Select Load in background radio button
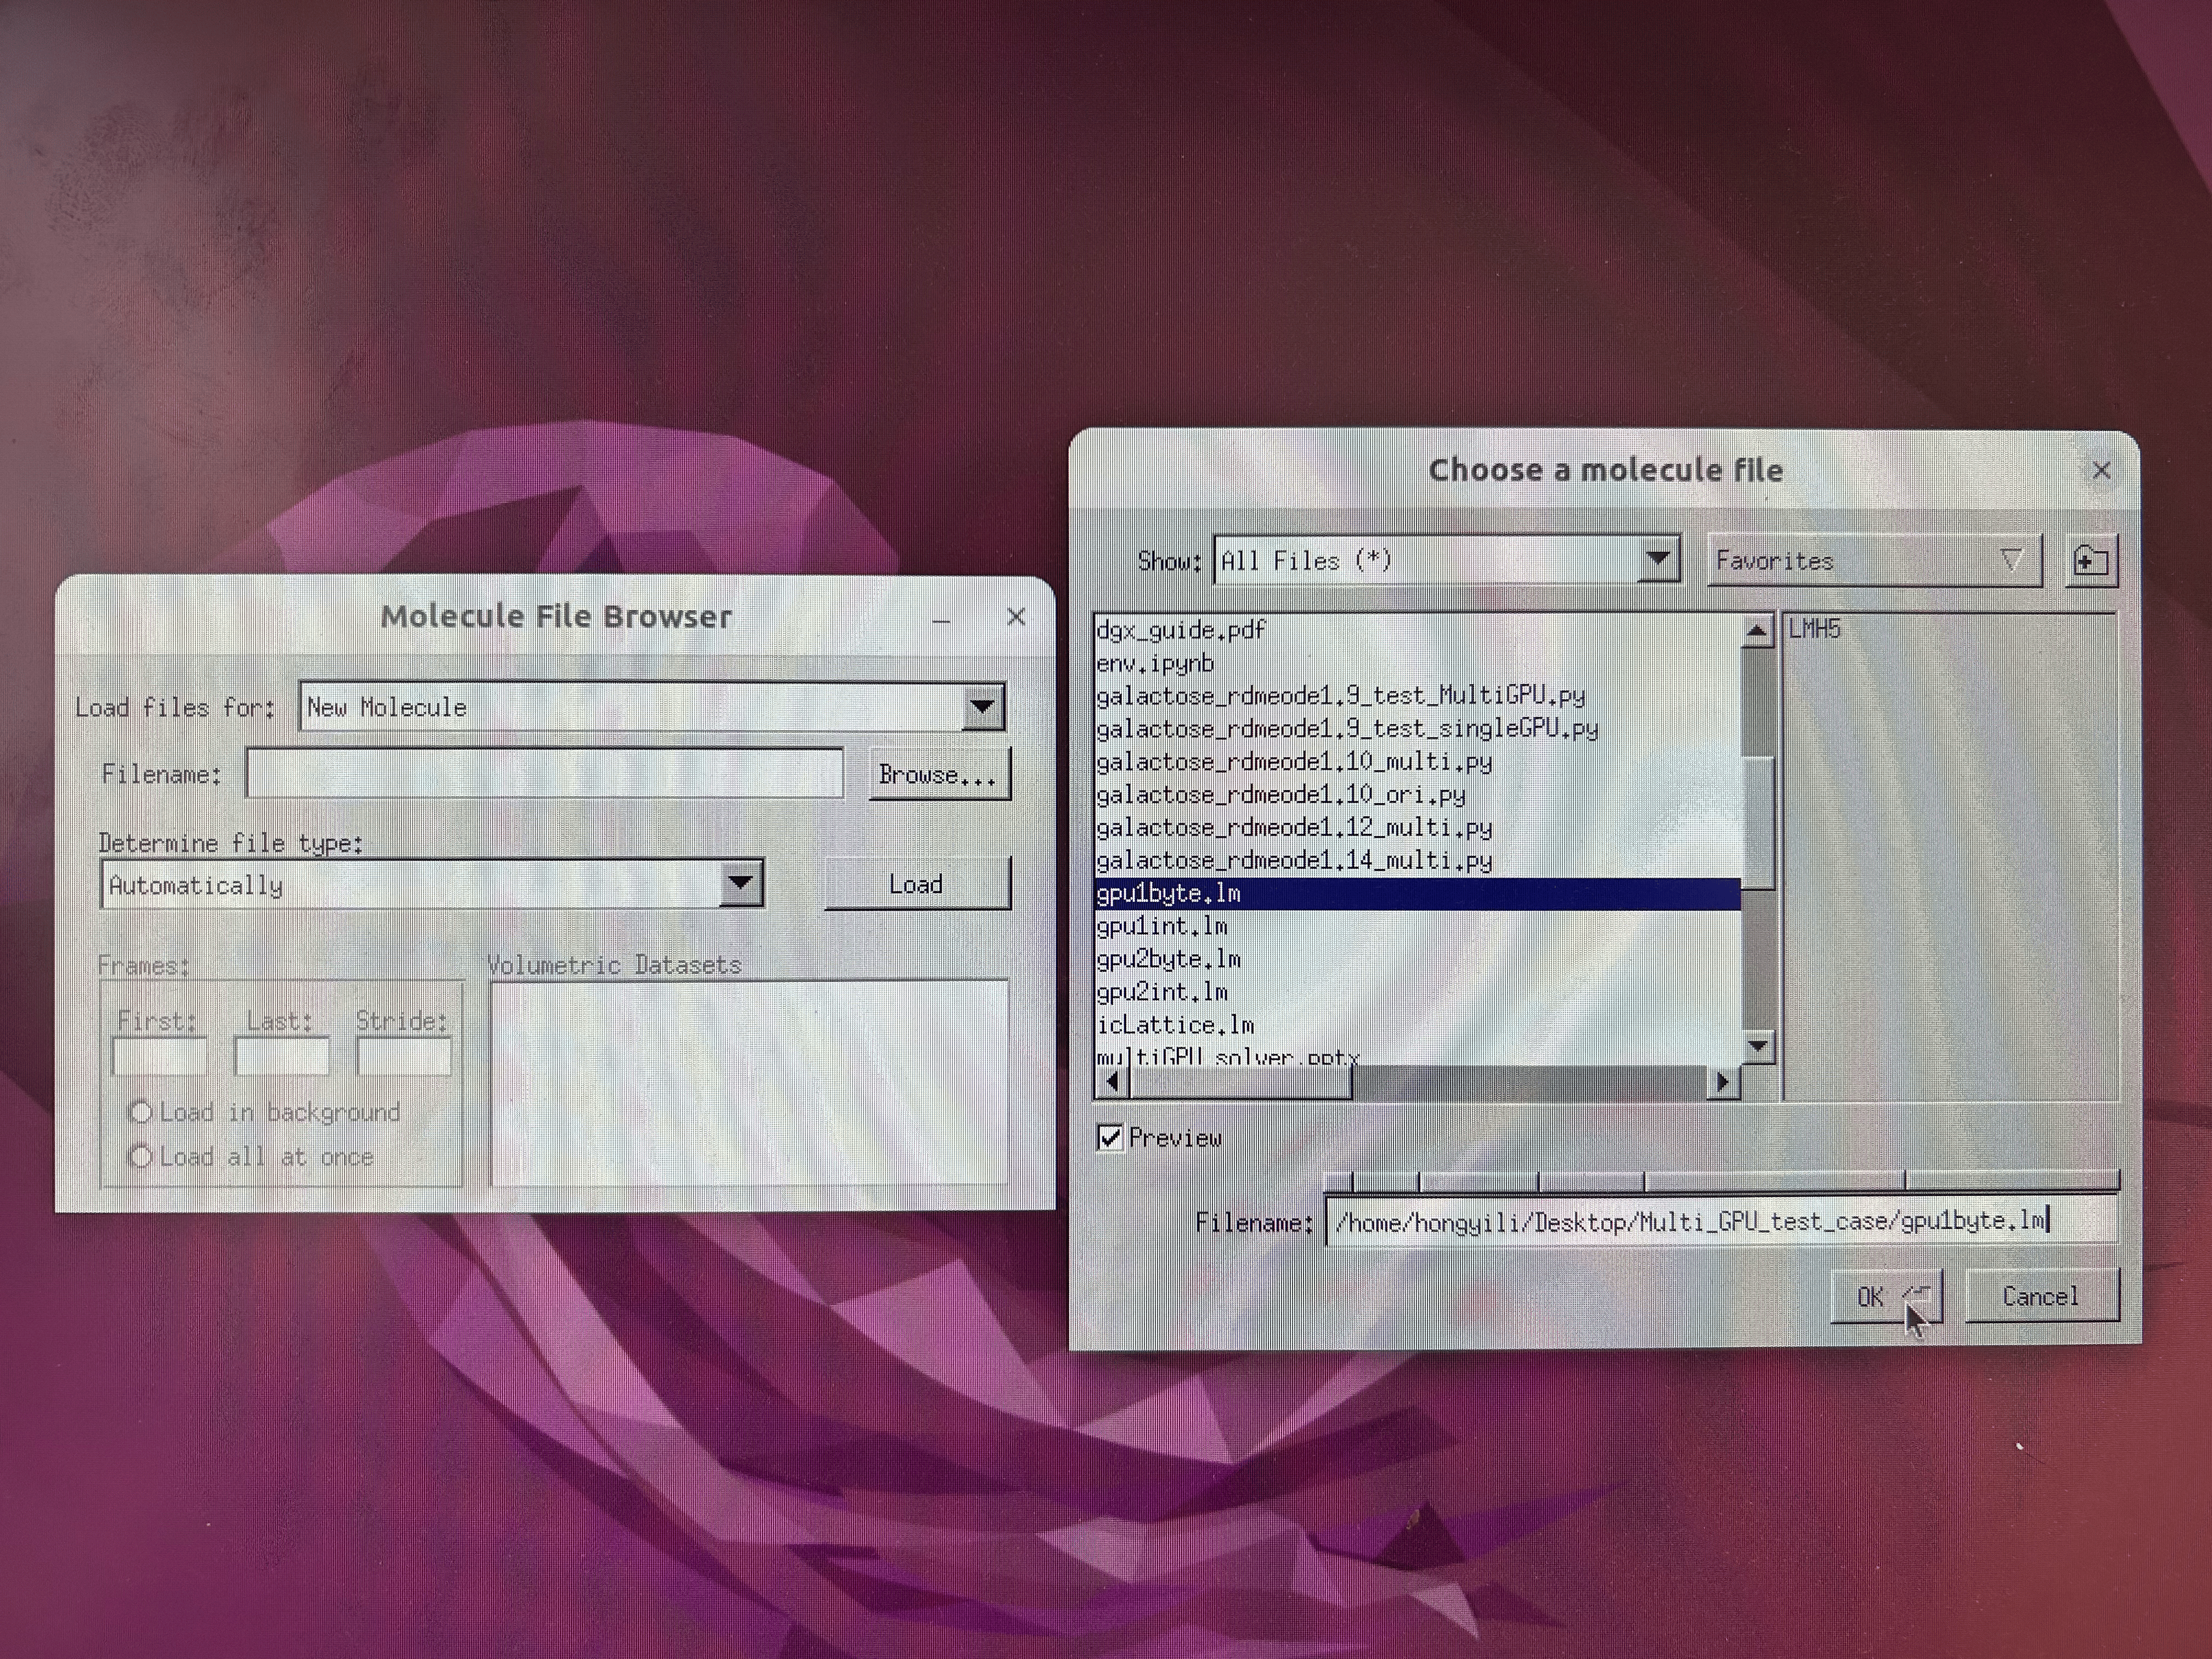Screen dimensions: 2212x1659 [141, 1112]
